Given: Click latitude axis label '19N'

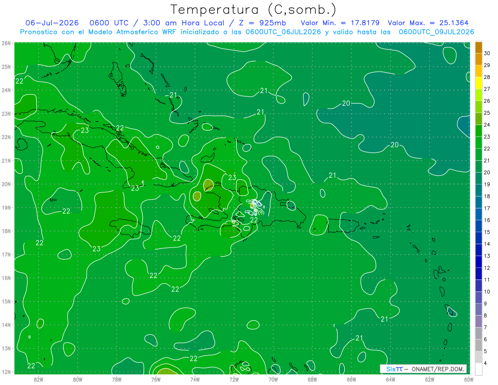Looking at the screenshot, I should 6,208.
